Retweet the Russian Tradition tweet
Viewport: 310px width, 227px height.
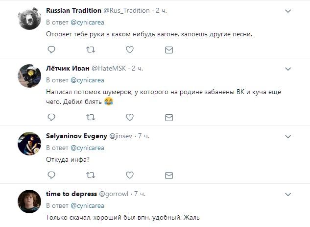point(91,50)
